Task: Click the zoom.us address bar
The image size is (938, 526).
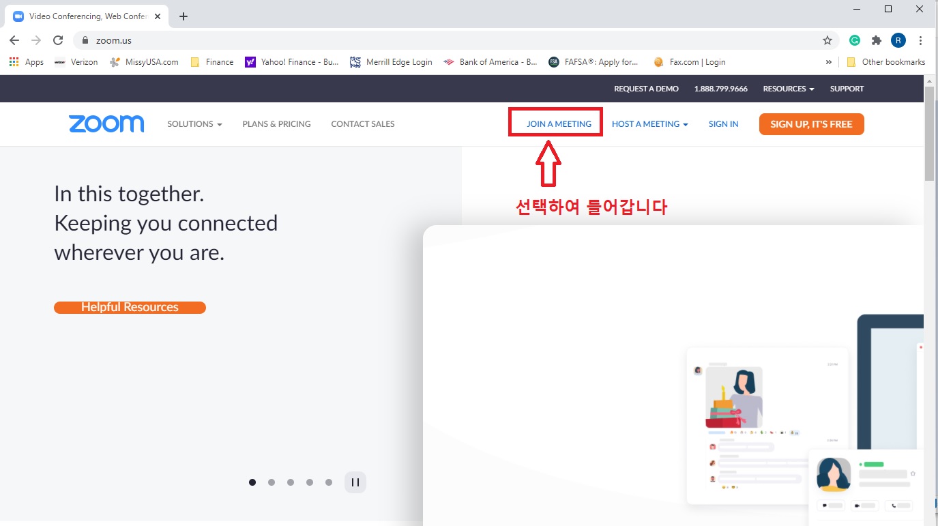Action: coord(409,40)
